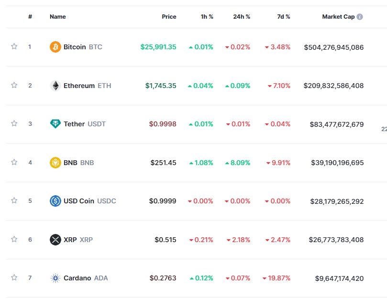Click the XRP logo icon
This screenshot has width=387, height=300.
[55, 239]
